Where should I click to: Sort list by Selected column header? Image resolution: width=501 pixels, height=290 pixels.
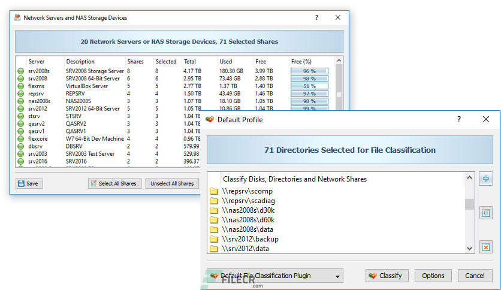(x=166, y=61)
